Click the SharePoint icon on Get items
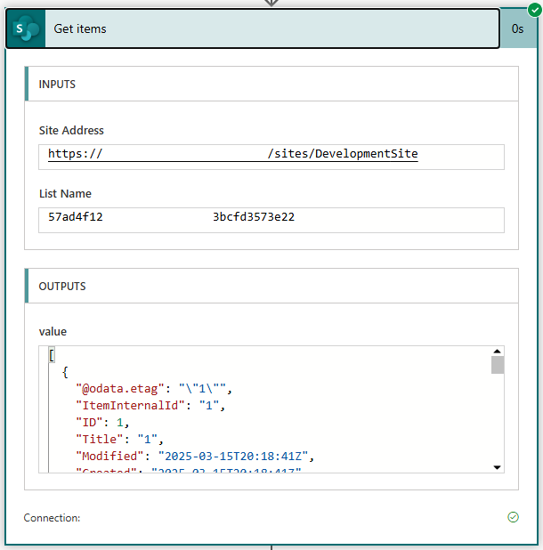 25,29
